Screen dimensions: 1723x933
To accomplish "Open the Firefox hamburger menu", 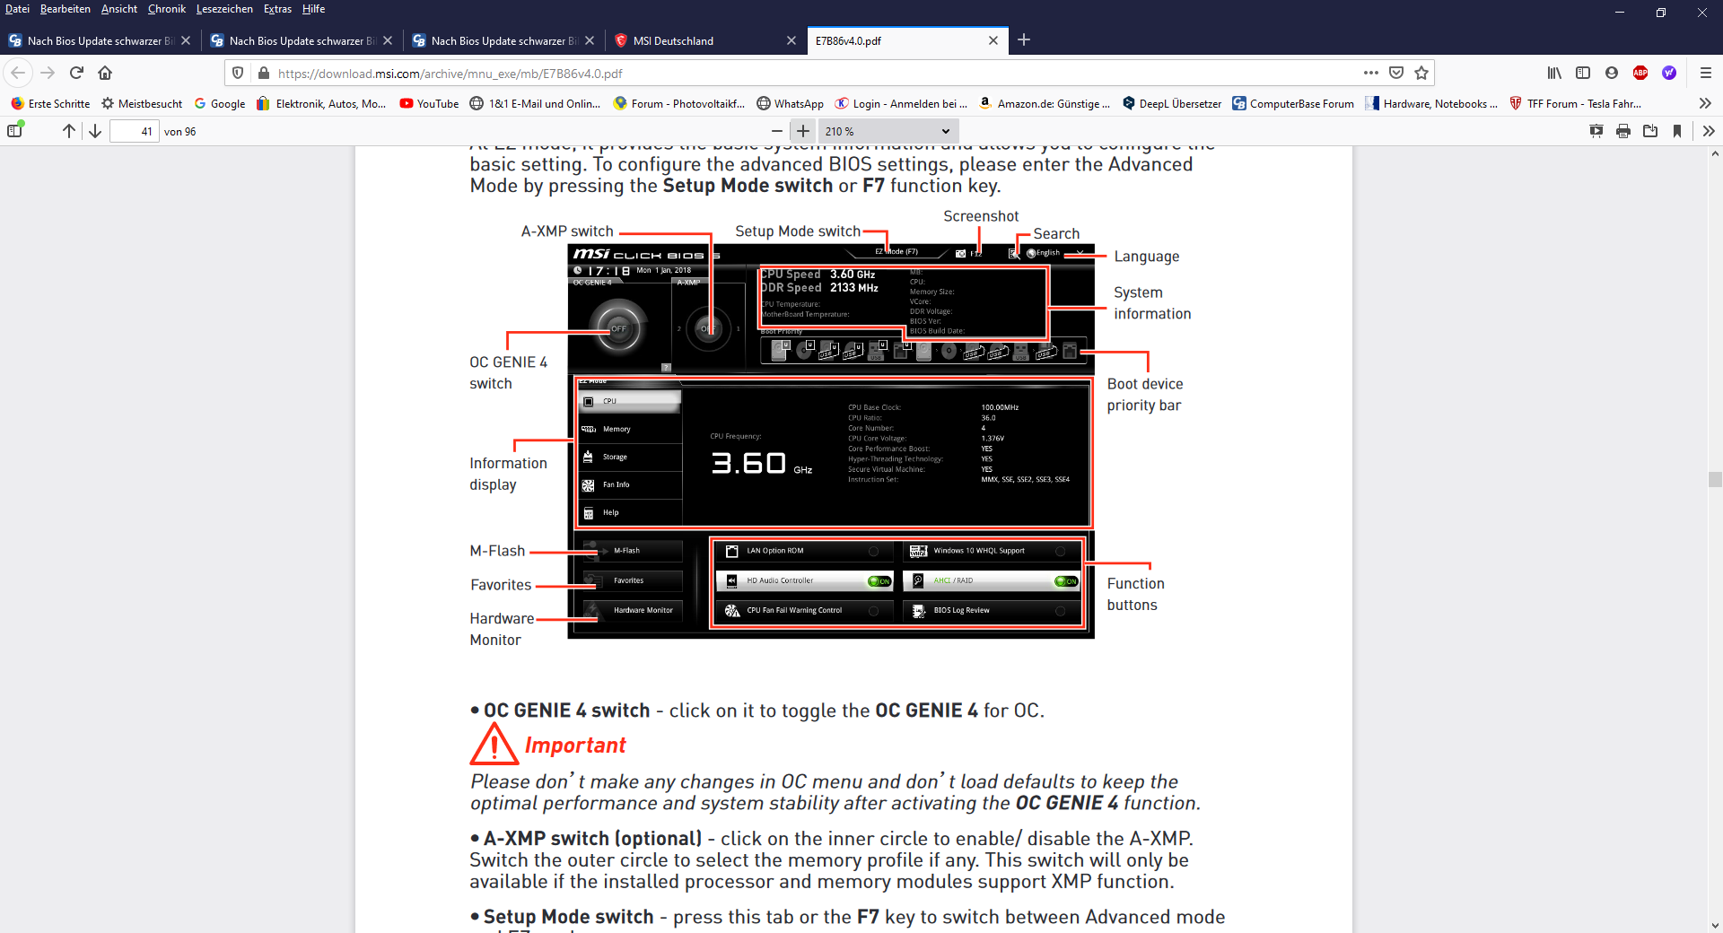I will coord(1706,73).
